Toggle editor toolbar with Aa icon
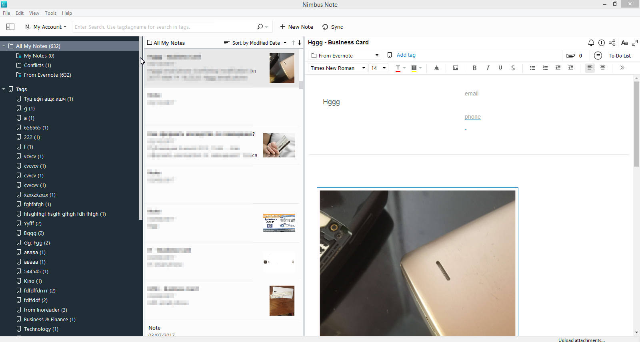 tap(624, 43)
